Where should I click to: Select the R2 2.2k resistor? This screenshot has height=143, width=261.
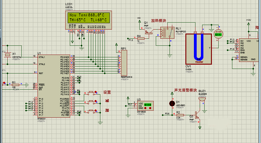click(180, 115)
